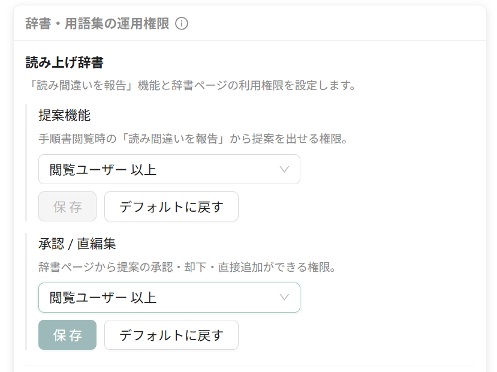Click the 辞書・用語集の運用権限 card title
This screenshot has width=497, height=372.
(x=97, y=24)
